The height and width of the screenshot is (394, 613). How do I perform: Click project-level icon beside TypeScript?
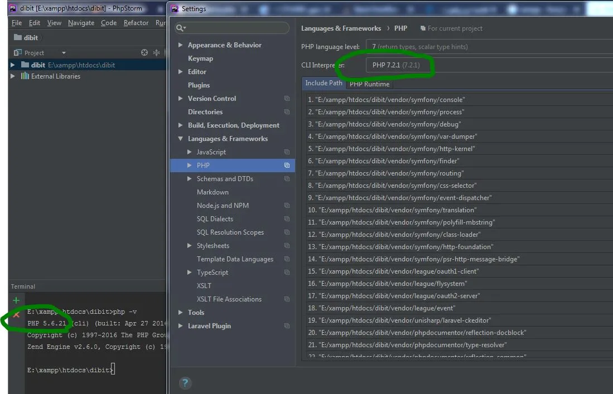[287, 272]
